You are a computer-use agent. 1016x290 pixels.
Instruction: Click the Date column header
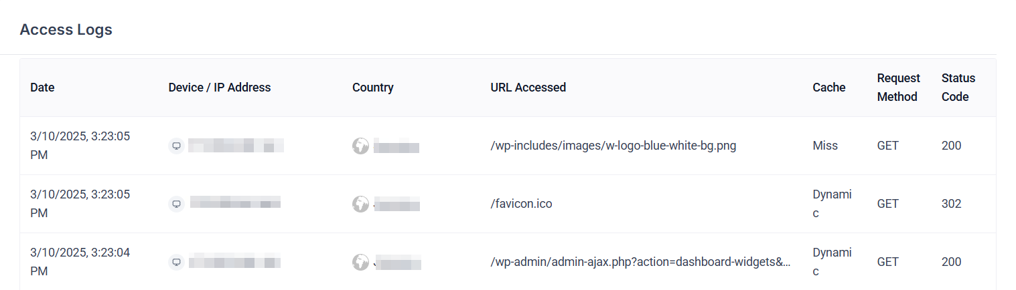click(x=42, y=88)
